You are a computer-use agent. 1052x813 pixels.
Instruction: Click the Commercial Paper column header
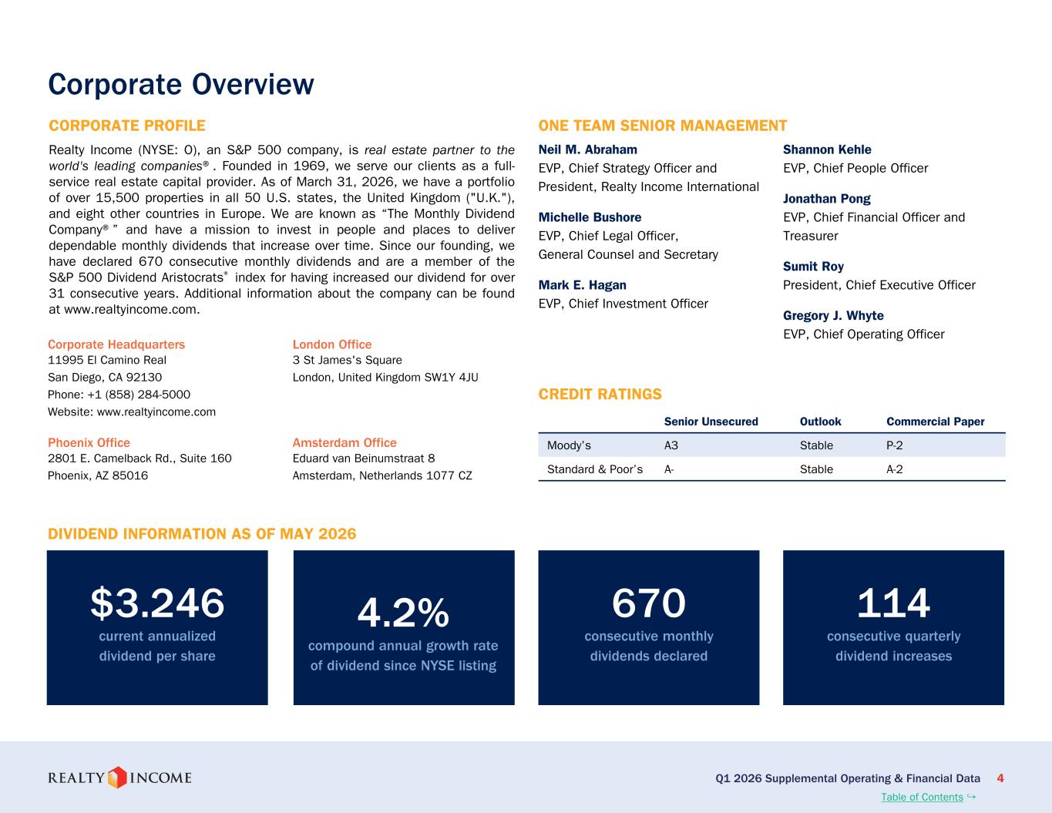click(936, 422)
